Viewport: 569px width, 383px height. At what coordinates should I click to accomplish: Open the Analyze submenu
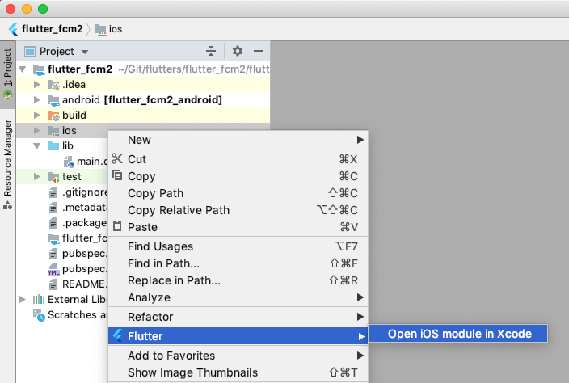click(x=238, y=298)
